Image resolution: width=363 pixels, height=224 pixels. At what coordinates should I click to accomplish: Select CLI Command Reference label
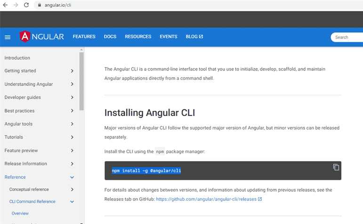tap(32, 201)
